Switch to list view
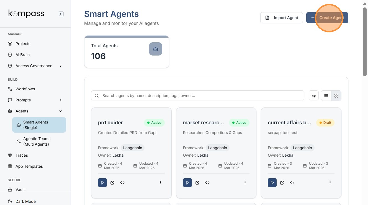The image size is (368, 205). (326, 96)
